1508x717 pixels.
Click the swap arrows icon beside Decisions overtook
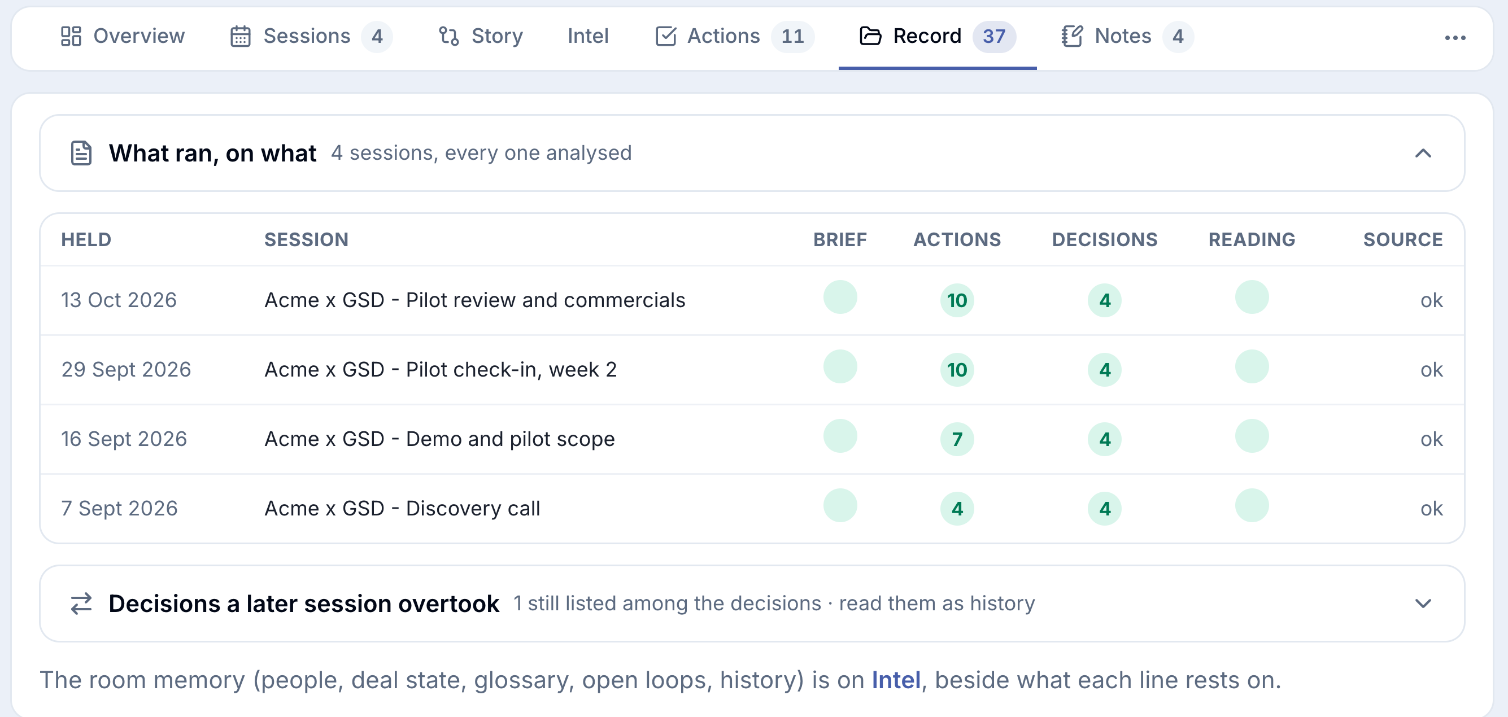click(81, 604)
